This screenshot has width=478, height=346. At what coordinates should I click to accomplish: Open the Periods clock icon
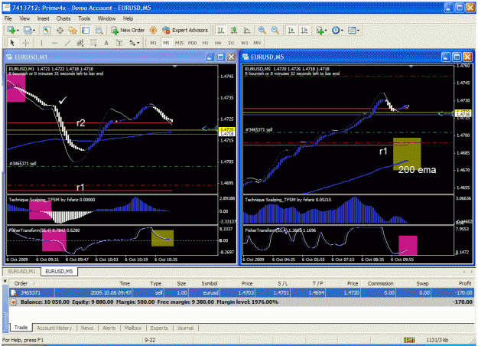pos(336,30)
